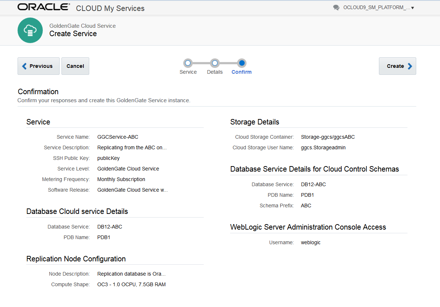
Task: Select the Confirm step circle
Action: pyautogui.click(x=241, y=63)
